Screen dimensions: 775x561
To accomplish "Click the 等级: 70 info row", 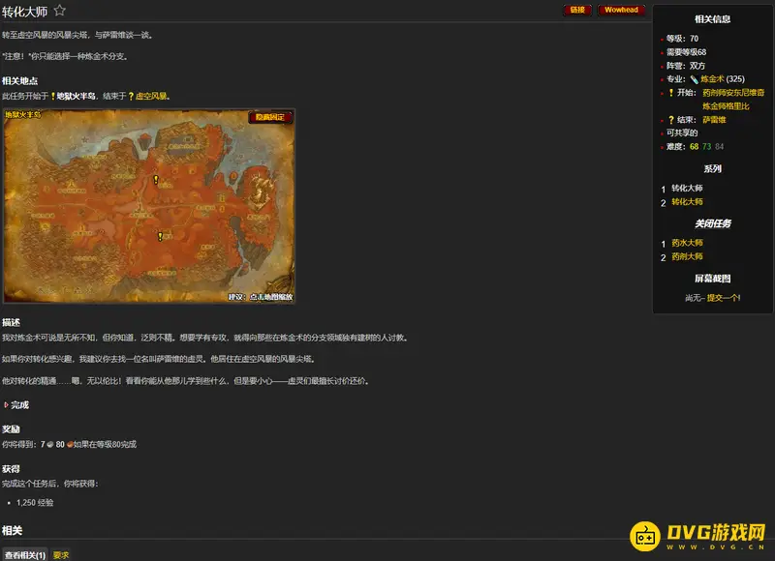I will pos(682,39).
